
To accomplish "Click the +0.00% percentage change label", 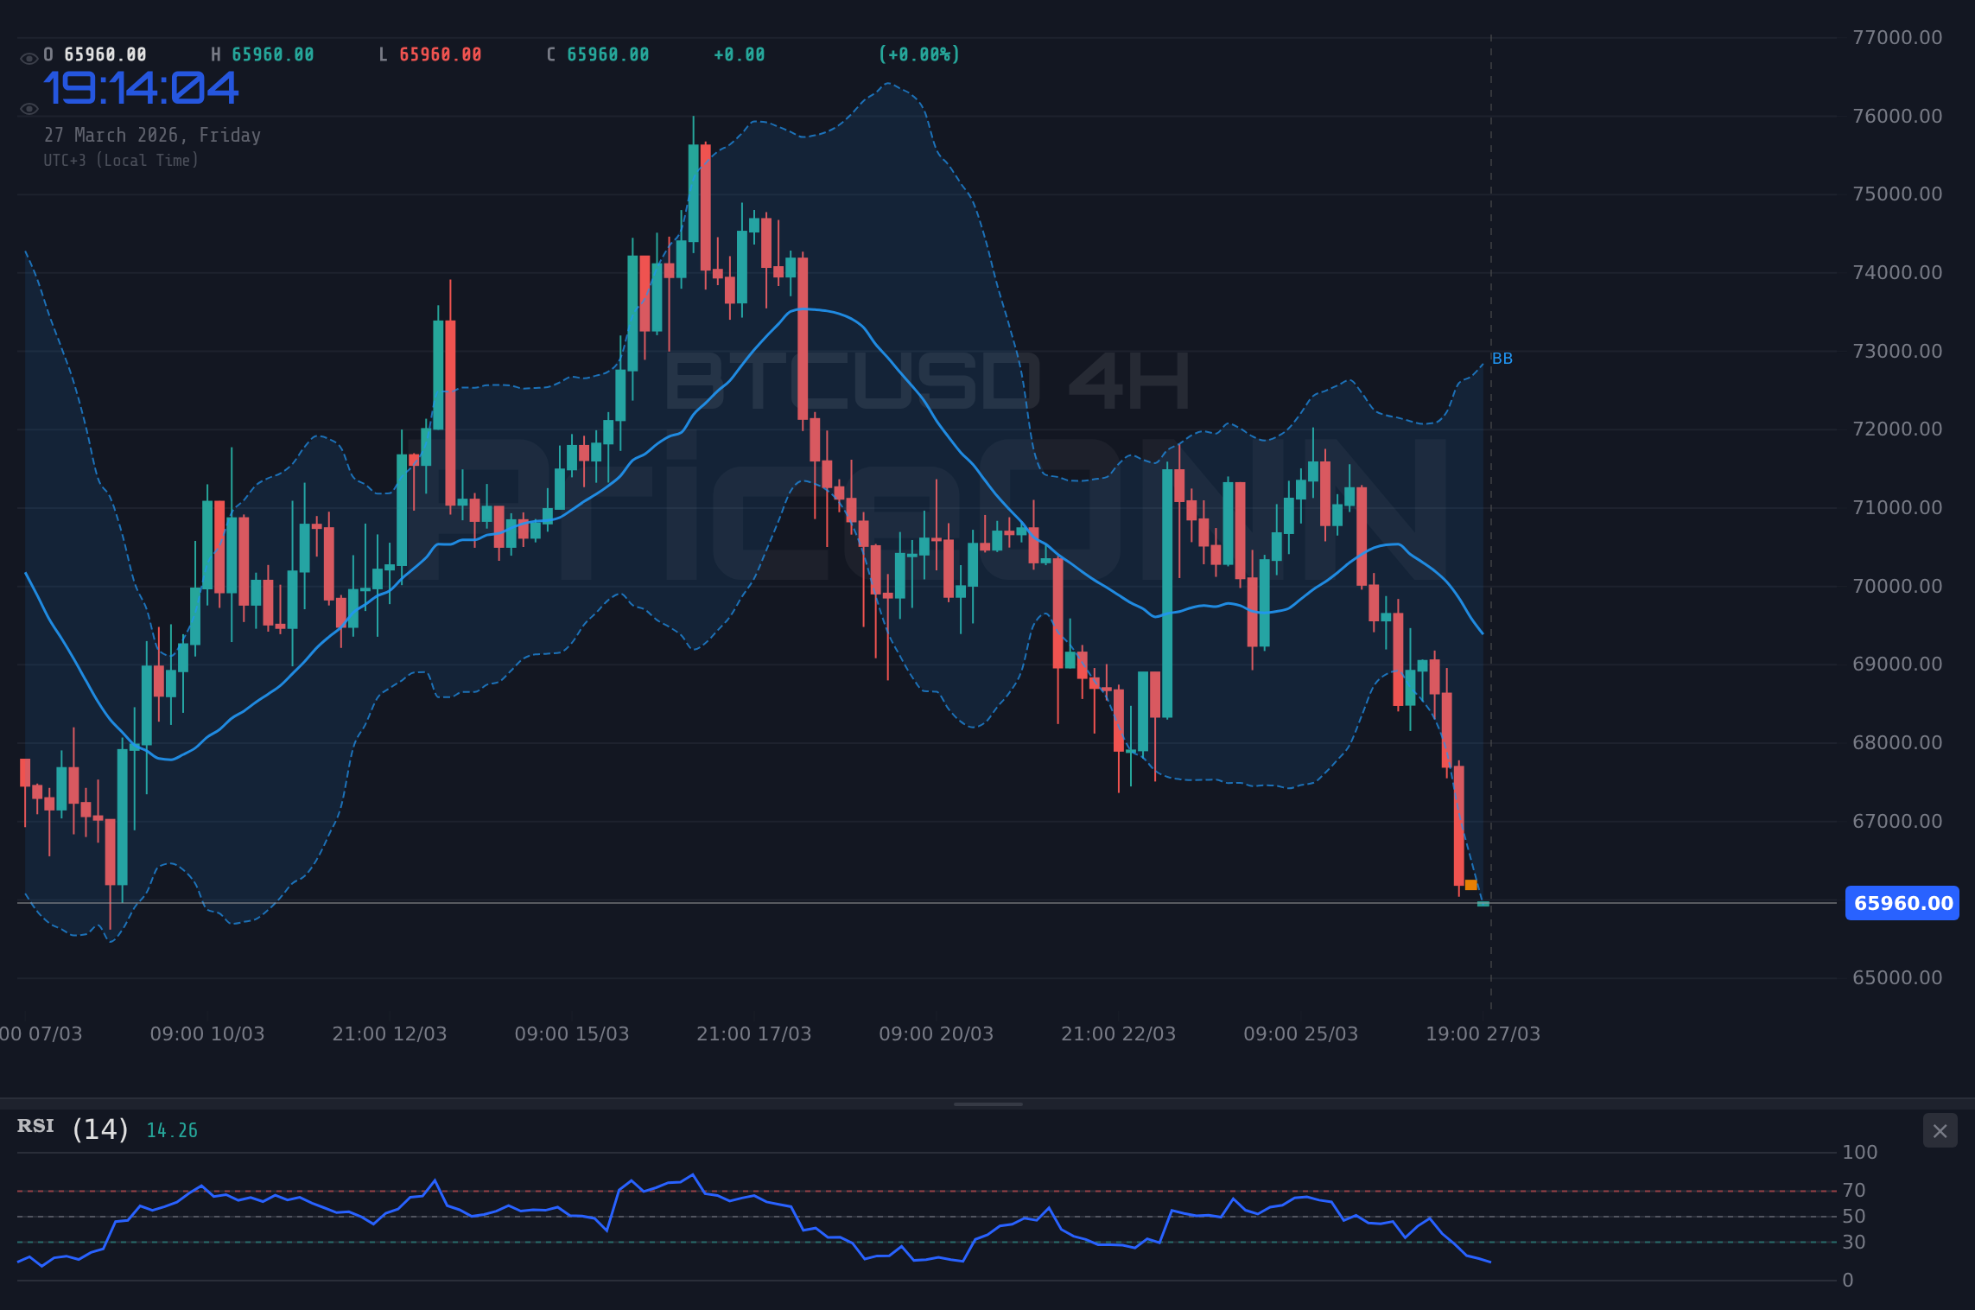I will tap(918, 54).
